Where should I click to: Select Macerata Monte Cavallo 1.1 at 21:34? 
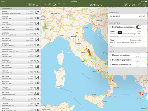pyautogui.click(x=20, y=34)
